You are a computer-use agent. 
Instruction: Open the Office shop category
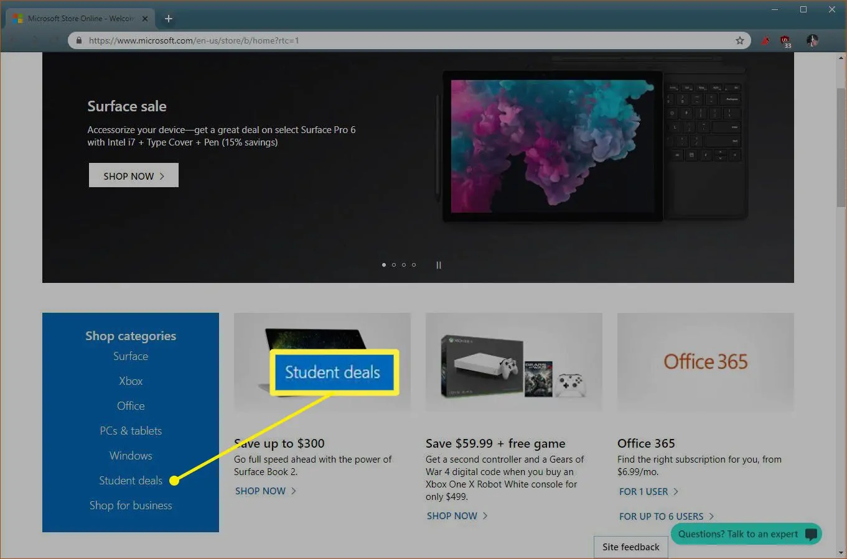click(131, 406)
